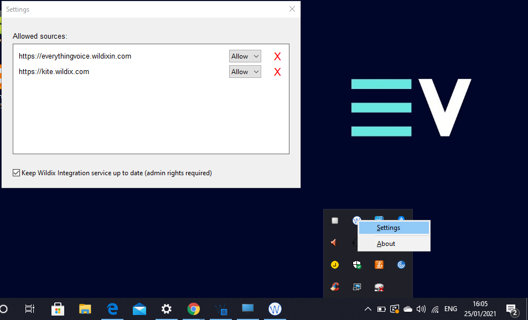This screenshot has height=320, width=528.
Task: Click the Wildix Integration tray icon
Action: point(356,220)
